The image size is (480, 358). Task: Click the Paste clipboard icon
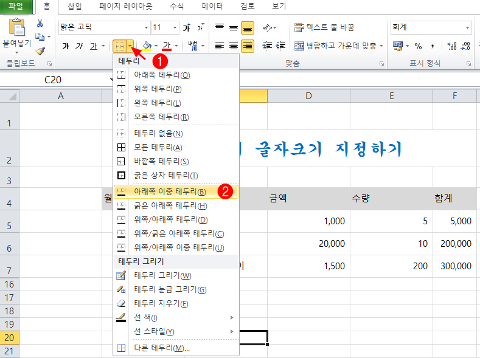17,27
